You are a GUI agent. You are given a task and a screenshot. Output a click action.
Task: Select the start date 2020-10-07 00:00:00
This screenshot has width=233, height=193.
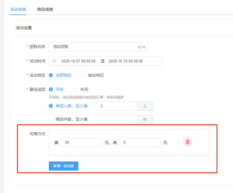click(x=78, y=61)
